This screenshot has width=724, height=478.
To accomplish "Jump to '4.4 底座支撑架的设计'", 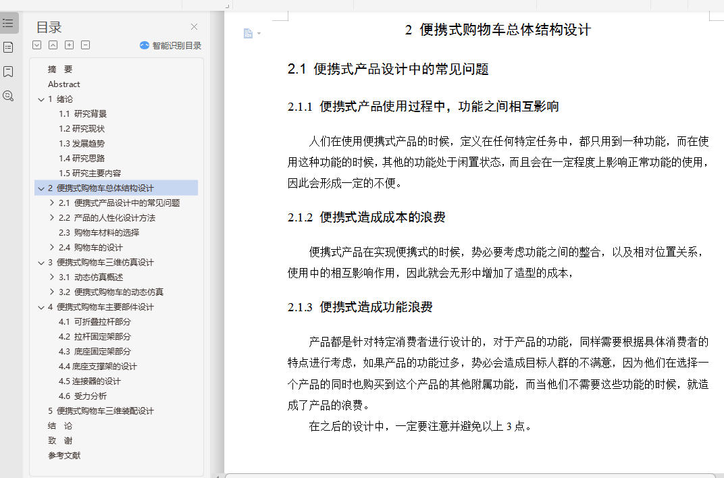I will pos(98,367).
